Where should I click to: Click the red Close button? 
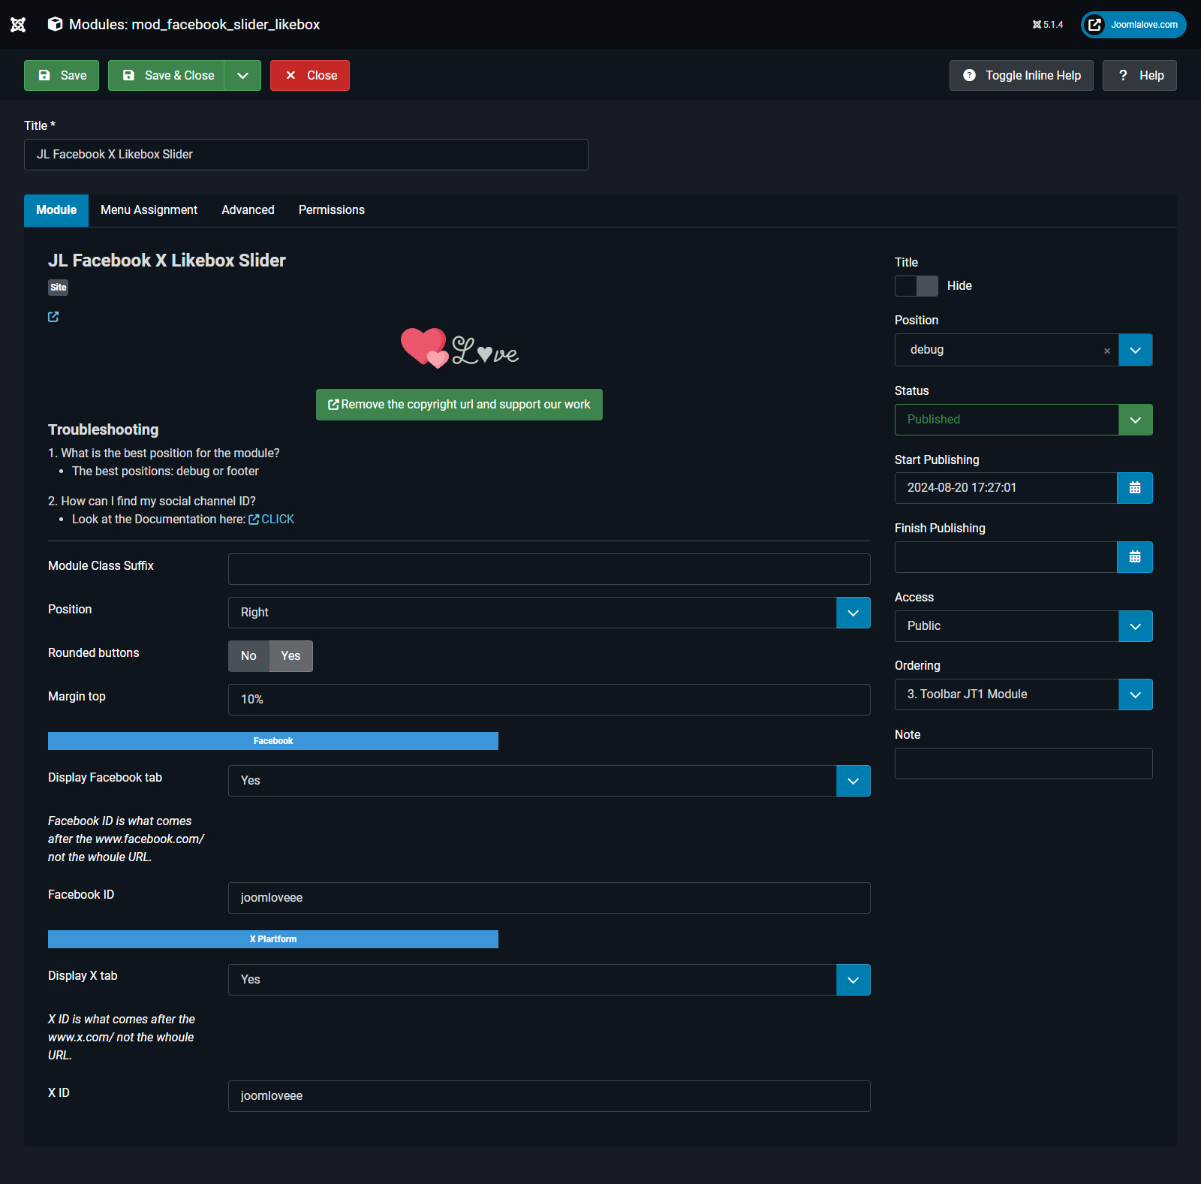coord(309,76)
